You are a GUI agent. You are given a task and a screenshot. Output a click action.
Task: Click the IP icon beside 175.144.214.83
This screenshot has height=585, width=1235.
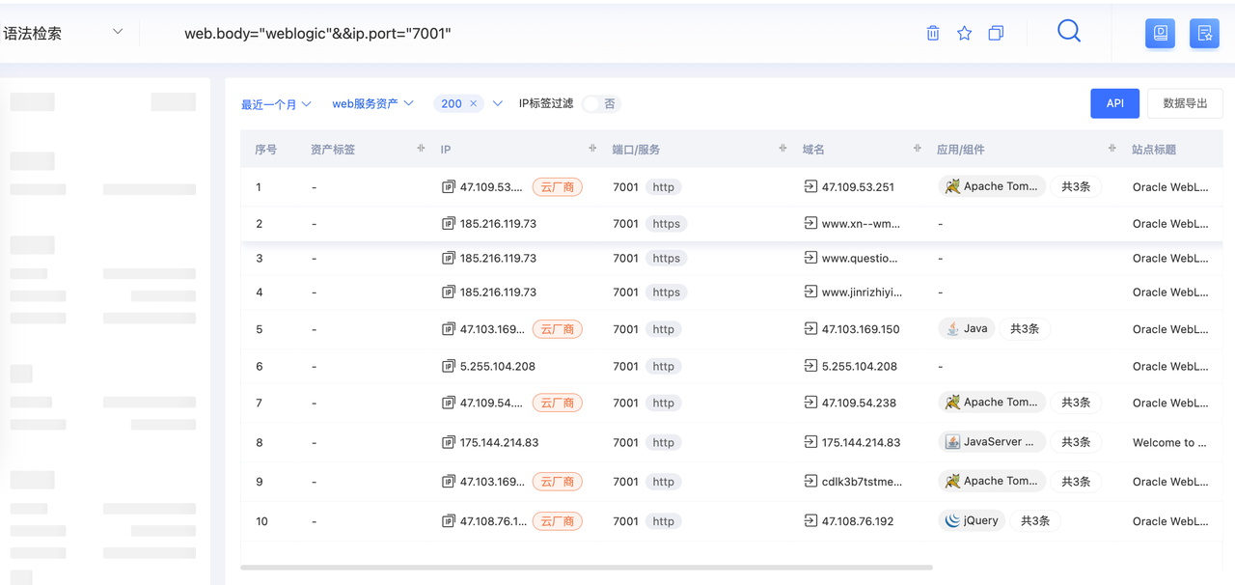tap(448, 442)
